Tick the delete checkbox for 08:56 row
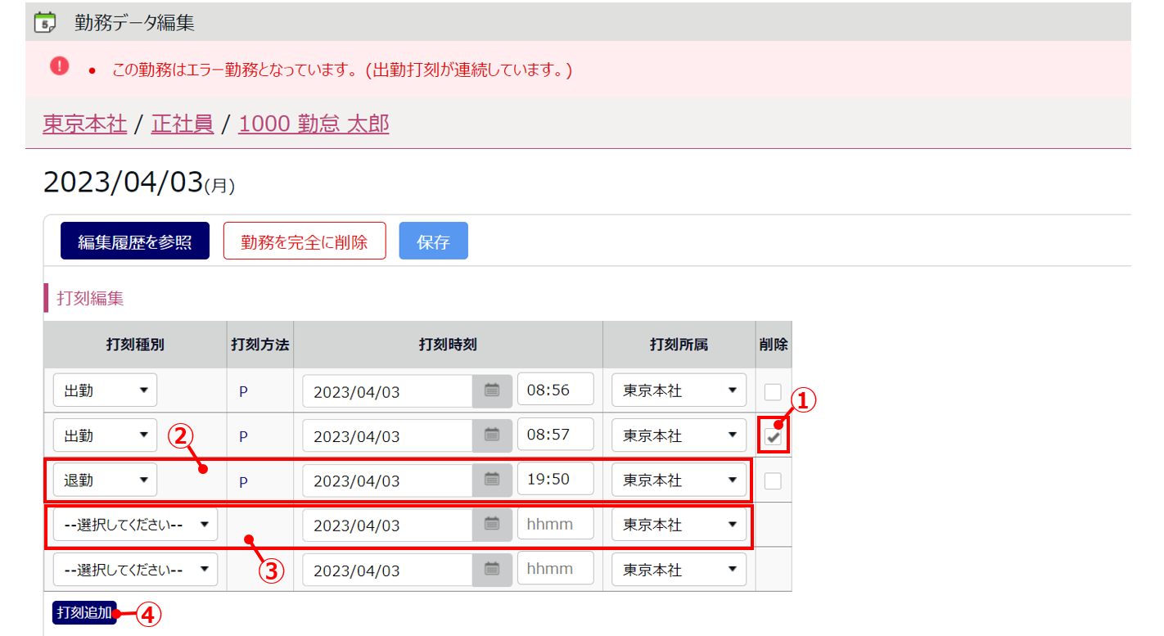This screenshot has height=636, width=1164. click(x=773, y=391)
